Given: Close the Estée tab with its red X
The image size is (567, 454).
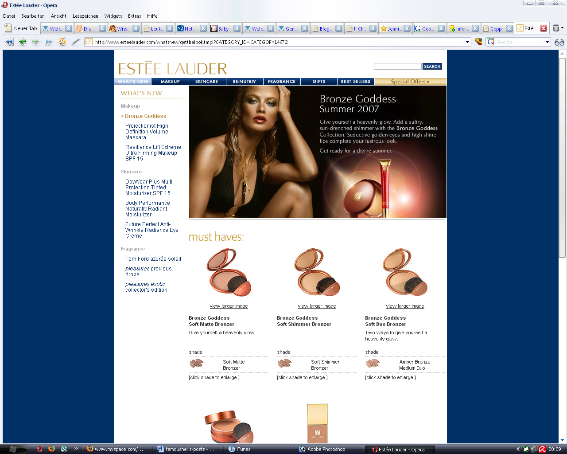Looking at the screenshot, I should pyautogui.click(x=544, y=28).
